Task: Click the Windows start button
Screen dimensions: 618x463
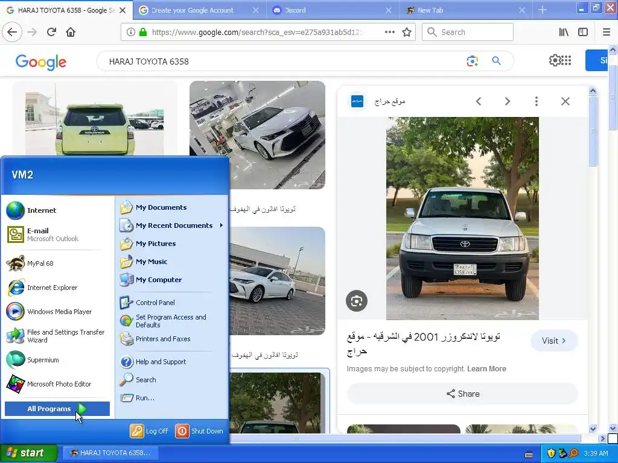Action: (x=28, y=453)
